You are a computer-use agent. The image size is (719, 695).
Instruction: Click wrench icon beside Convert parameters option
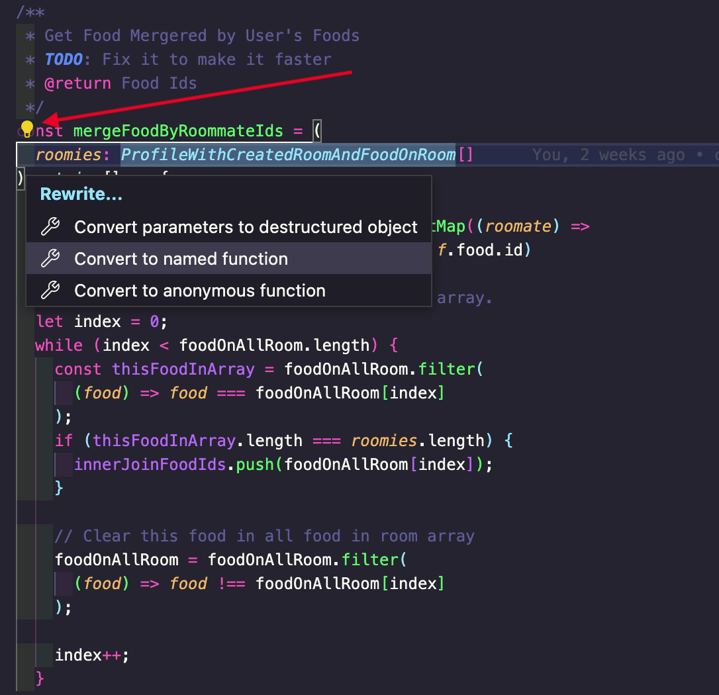click(50, 226)
